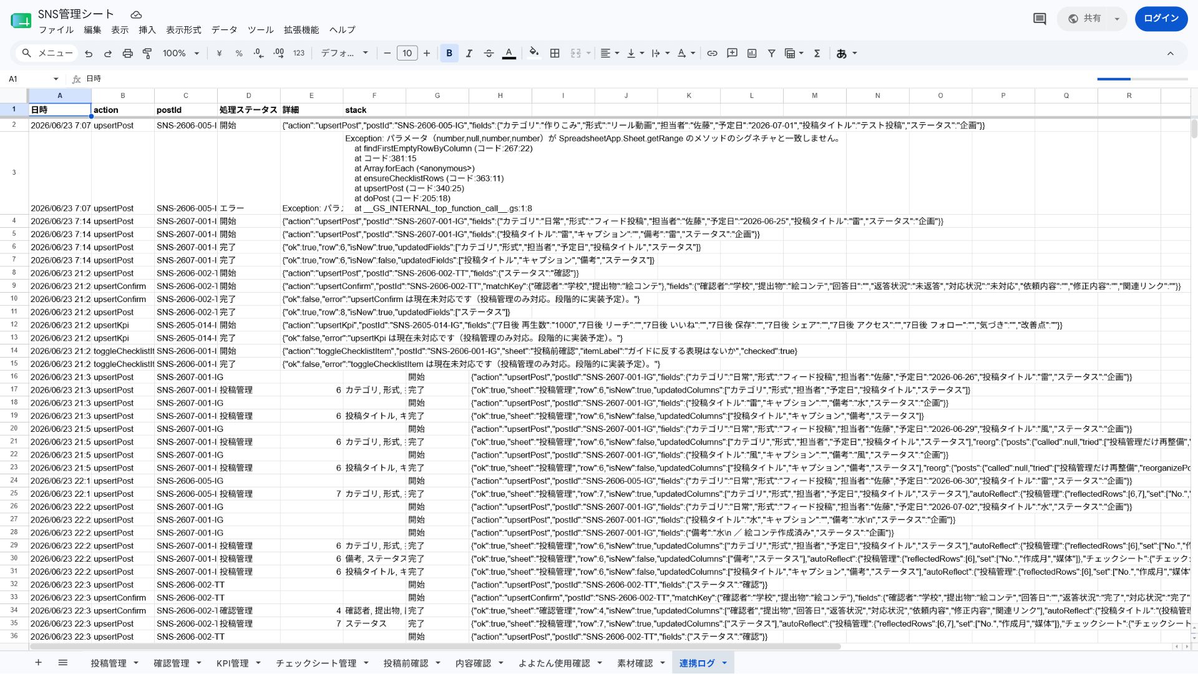Select the column B header

click(123, 95)
